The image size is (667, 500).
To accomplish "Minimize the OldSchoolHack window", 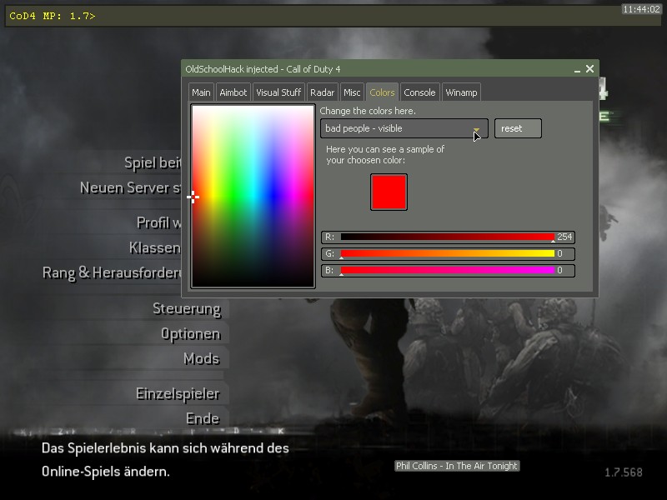I will [x=577, y=69].
